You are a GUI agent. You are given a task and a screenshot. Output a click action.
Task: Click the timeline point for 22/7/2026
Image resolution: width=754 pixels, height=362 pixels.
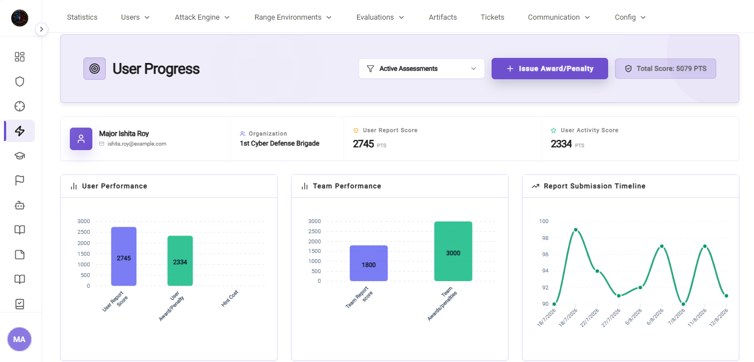(597, 271)
